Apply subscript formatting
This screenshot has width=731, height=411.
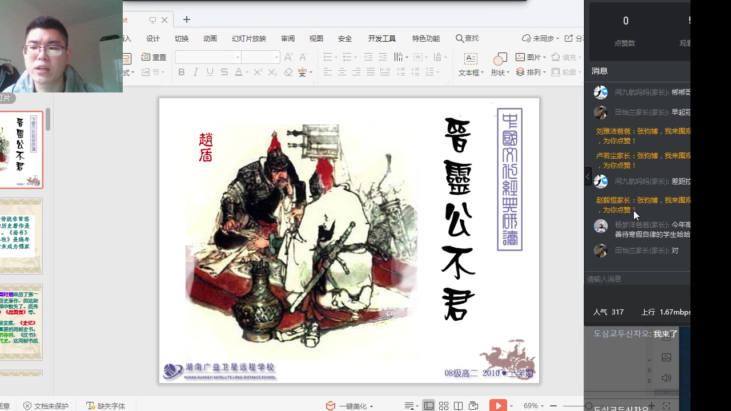(x=272, y=72)
